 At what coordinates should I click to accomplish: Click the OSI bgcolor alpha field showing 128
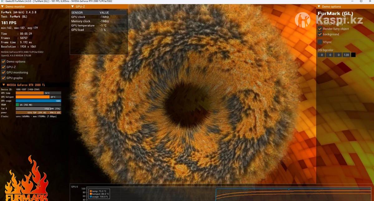[x=346, y=55]
